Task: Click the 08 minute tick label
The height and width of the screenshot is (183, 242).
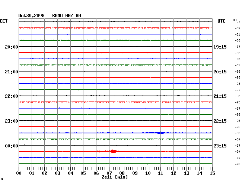Action: [x=122, y=173]
